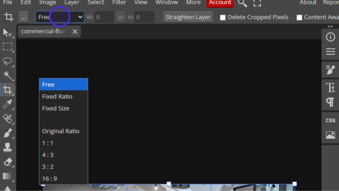Click the Straighten Layer button

[x=188, y=17]
